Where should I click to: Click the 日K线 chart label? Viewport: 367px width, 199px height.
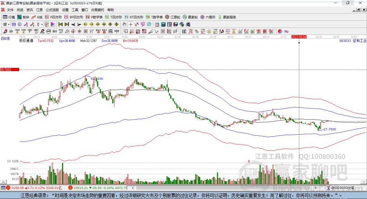pos(5,38)
